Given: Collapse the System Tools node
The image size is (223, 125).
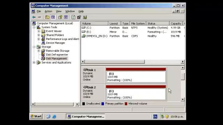Looking at the screenshot, I should pos(34,27).
